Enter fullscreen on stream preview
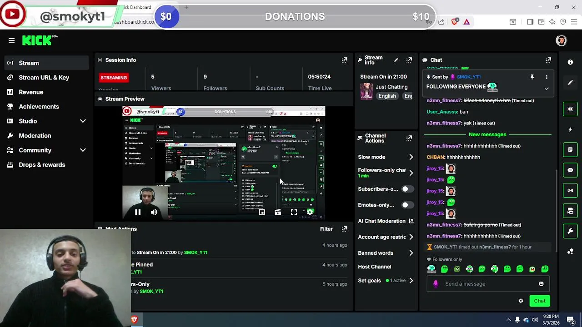Screen dimensions: 582x327 (x=294, y=212)
